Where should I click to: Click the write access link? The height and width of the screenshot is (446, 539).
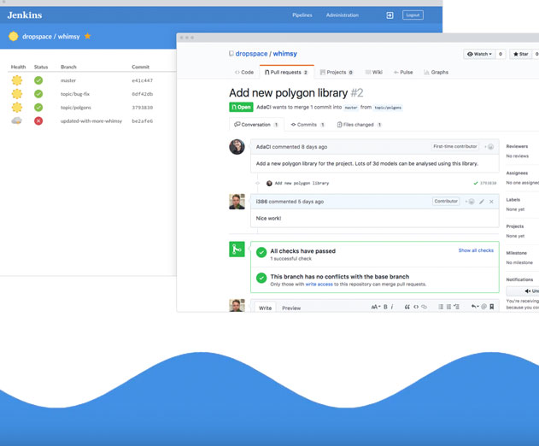coord(319,284)
